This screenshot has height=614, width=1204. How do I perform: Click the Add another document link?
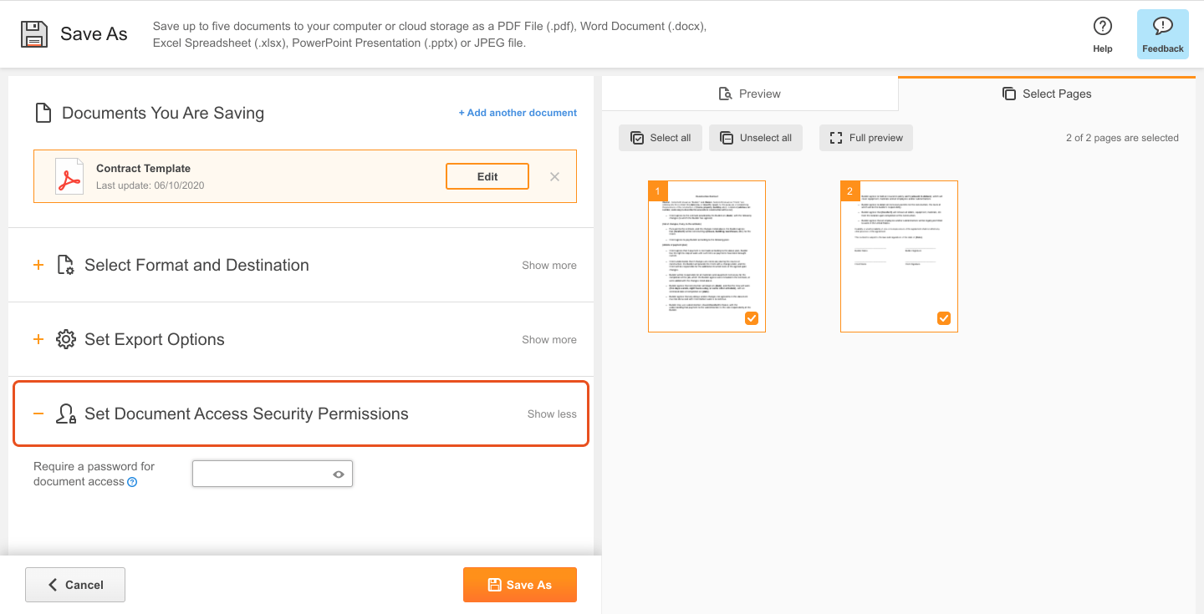518,113
